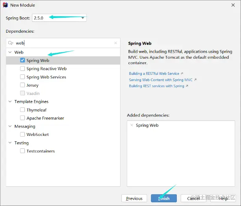This screenshot has width=241, height=206.
Task: Collapse the Template Engines category
Action: click(x=10, y=102)
